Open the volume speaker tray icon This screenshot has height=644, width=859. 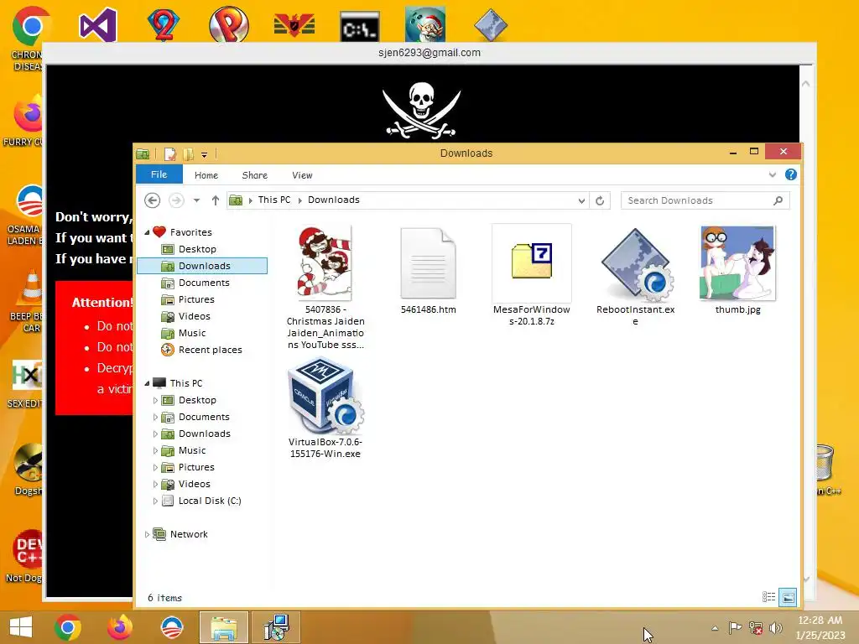[775, 628]
